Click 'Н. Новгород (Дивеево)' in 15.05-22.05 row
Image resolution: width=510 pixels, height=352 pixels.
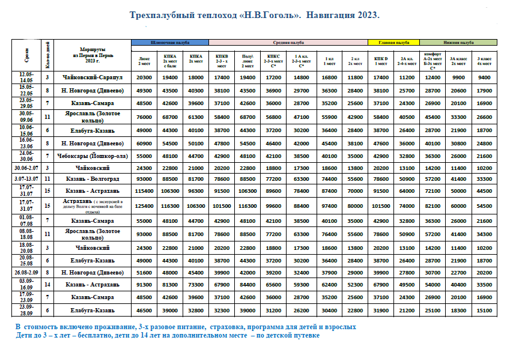coord(93,91)
